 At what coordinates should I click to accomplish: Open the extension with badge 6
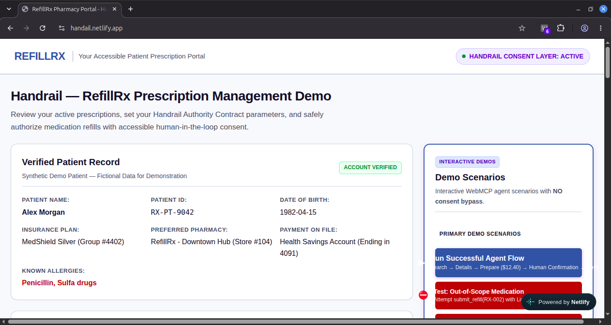click(x=545, y=29)
